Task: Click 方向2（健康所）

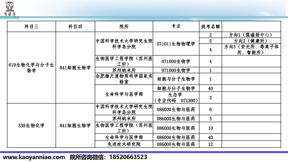Action: click(251, 41)
